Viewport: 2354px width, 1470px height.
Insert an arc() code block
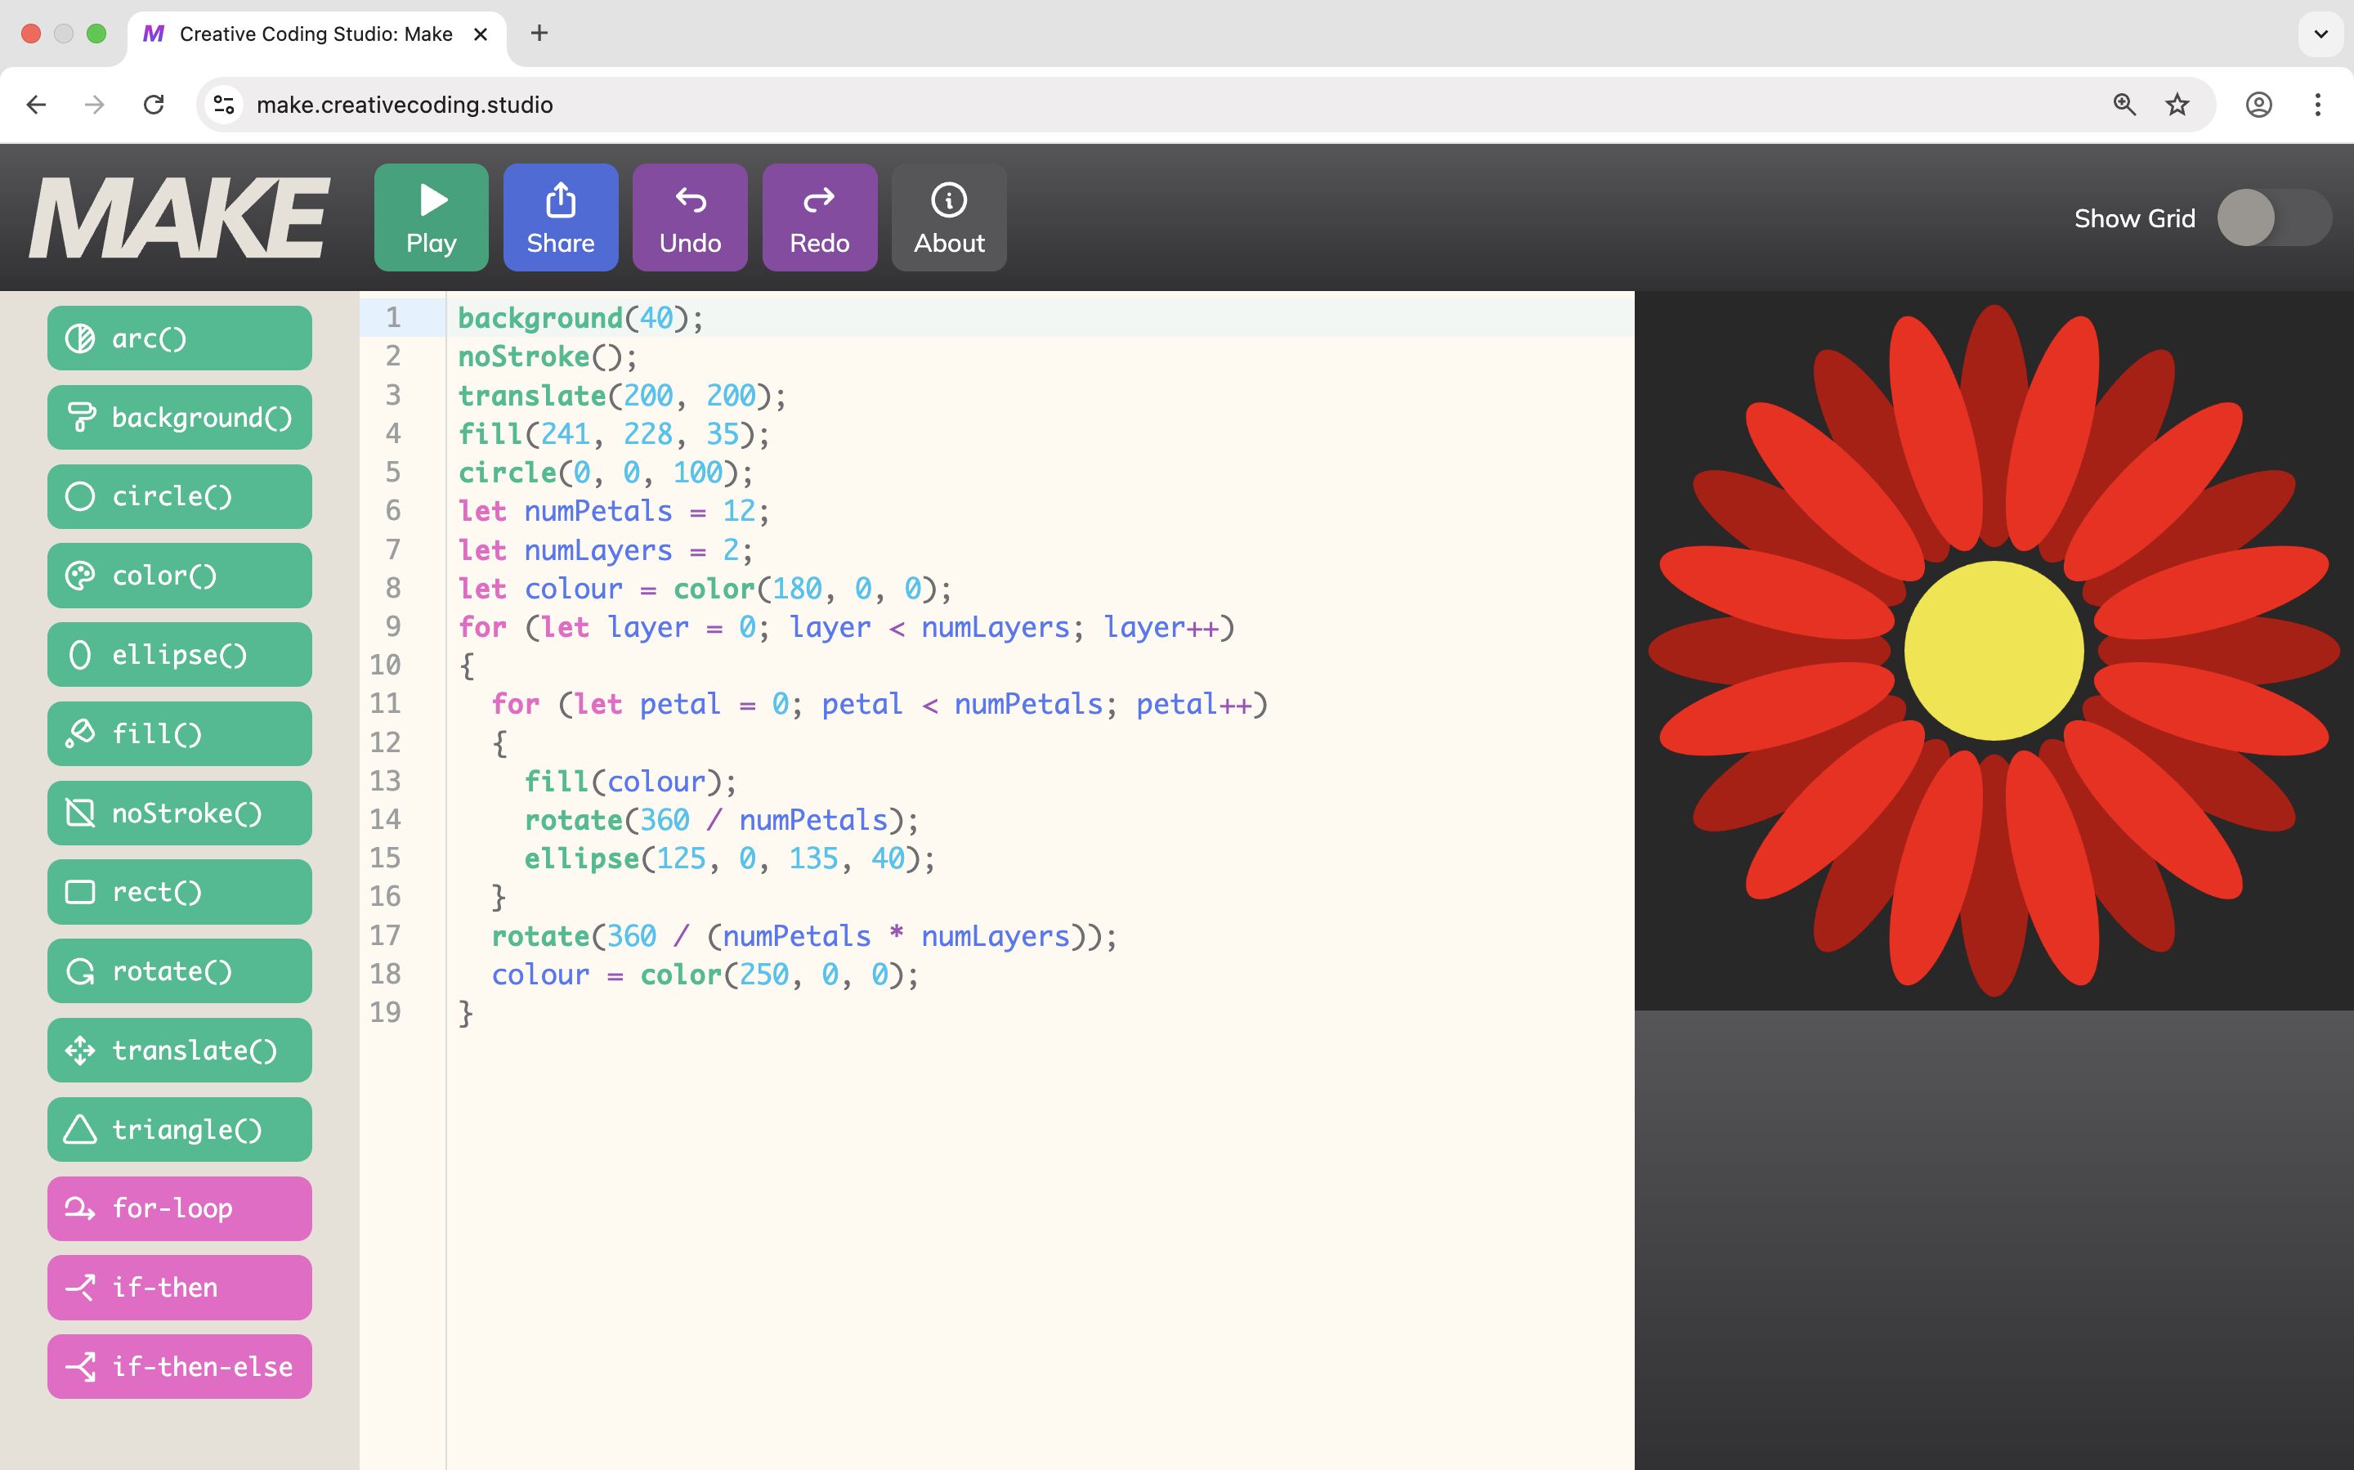tap(179, 338)
